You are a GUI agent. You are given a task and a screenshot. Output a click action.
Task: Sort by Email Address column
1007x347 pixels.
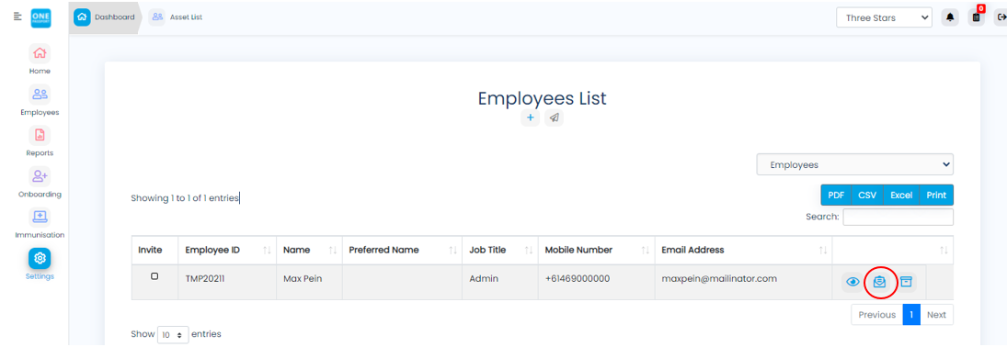click(x=743, y=250)
